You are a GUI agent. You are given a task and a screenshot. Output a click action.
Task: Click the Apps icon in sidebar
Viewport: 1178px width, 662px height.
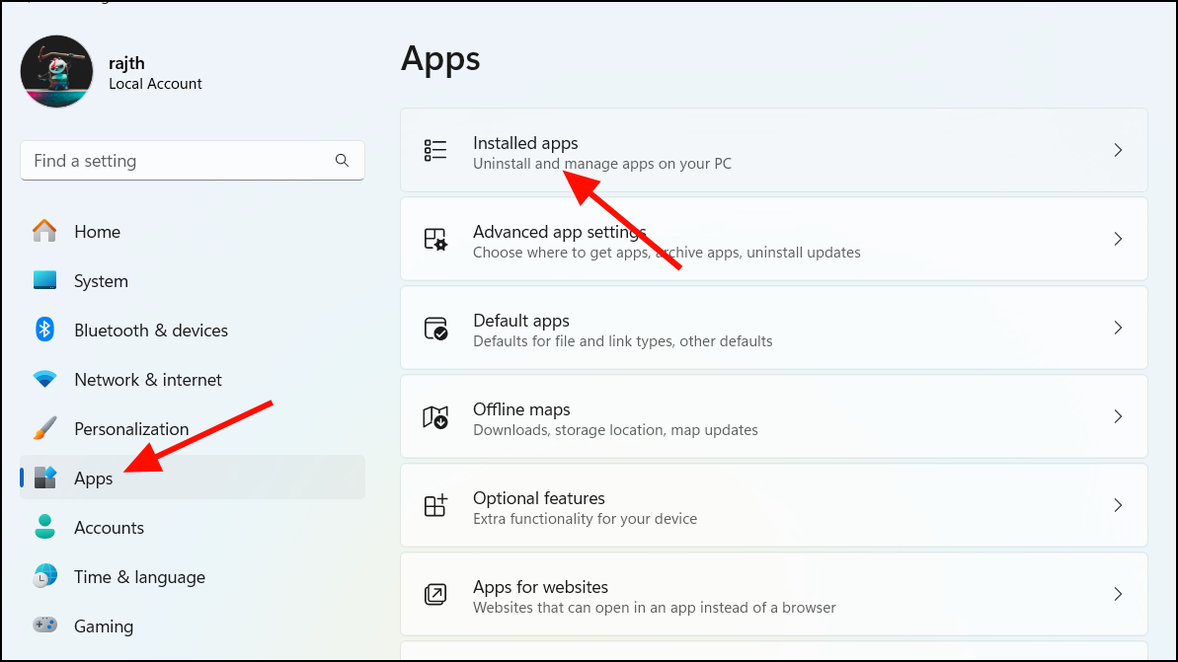pyautogui.click(x=44, y=478)
